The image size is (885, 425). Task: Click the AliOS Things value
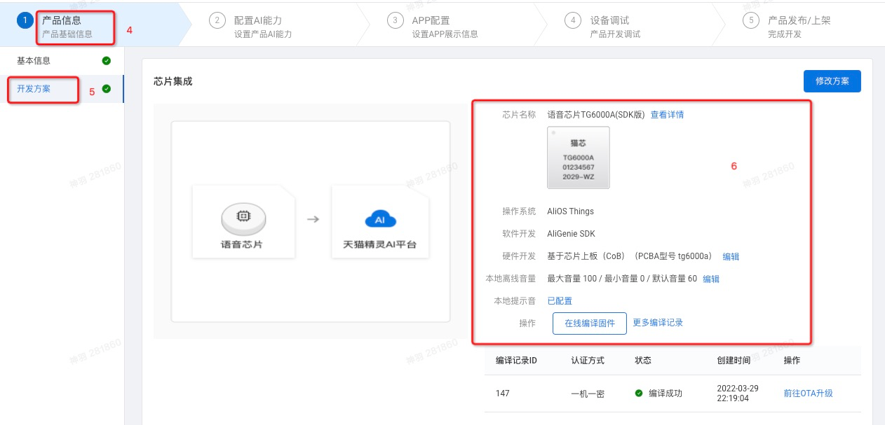point(570,211)
